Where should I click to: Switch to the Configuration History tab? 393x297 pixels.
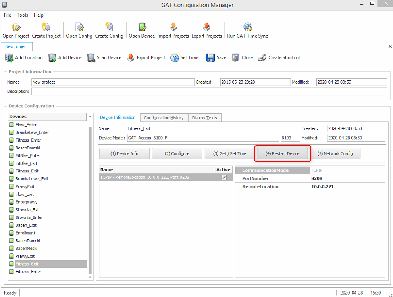(164, 118)
